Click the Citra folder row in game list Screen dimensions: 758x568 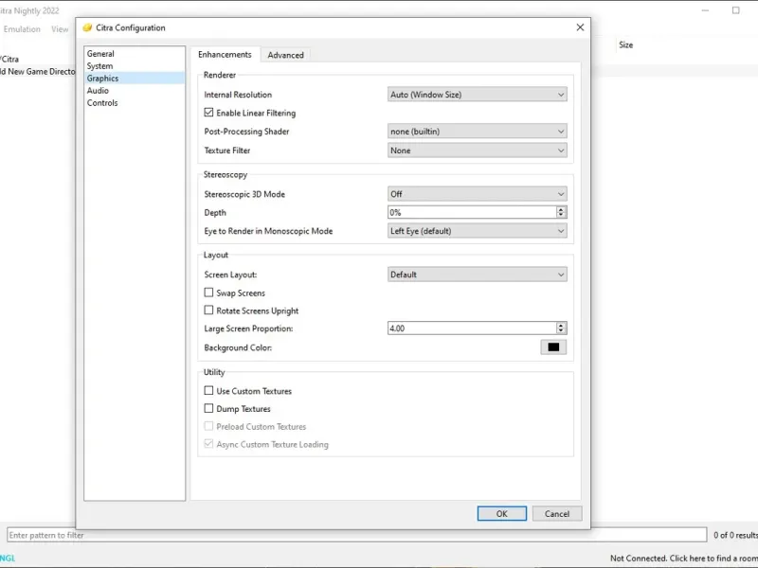click(x=9, y=59)
